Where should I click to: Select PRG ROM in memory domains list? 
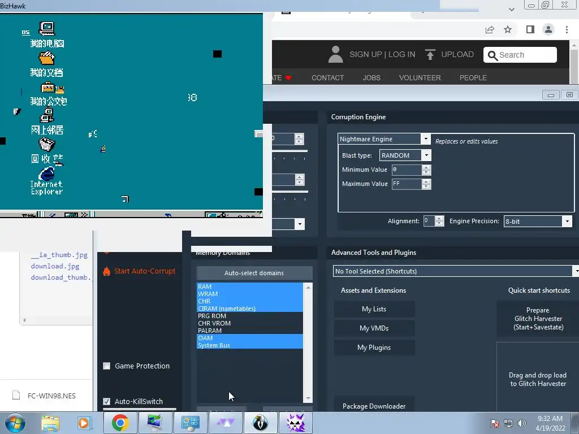(x=249, y=316)
